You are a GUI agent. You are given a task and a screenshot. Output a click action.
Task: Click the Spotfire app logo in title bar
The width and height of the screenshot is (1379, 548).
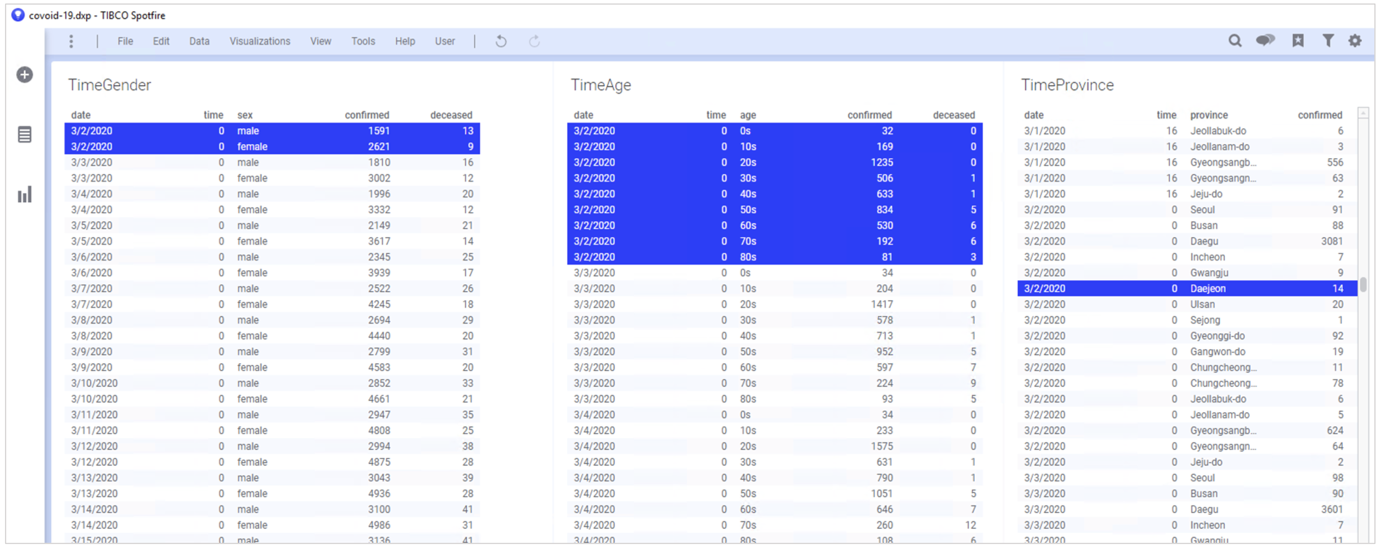[18, 15]
